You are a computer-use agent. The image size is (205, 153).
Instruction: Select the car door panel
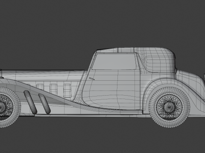(112, 89)
